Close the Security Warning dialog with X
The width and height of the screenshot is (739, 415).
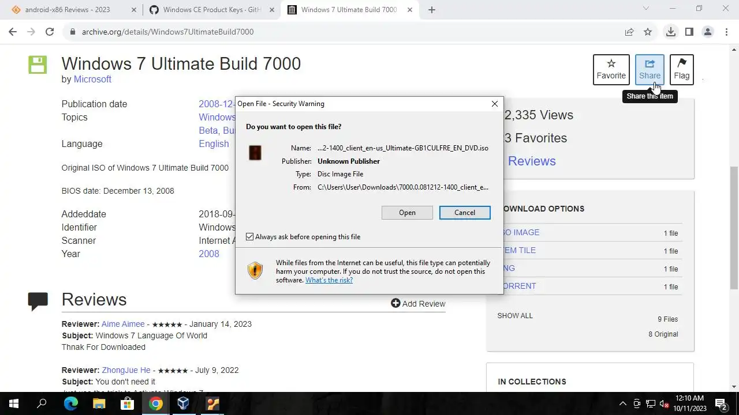coord(494,104)
